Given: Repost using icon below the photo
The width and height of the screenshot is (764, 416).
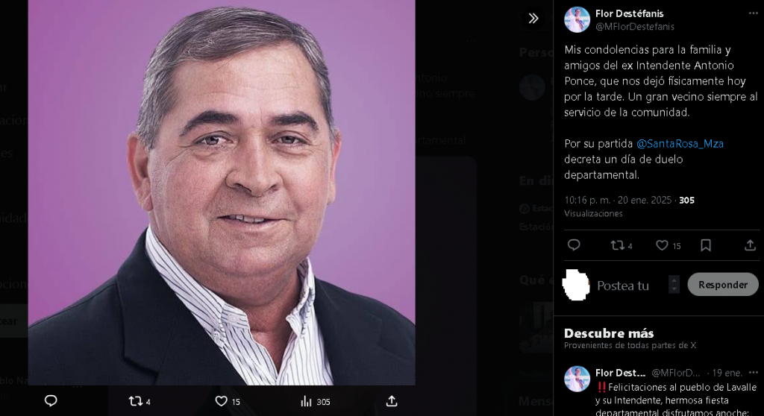Looking at the screenshot, I should [x=140, y=401].
